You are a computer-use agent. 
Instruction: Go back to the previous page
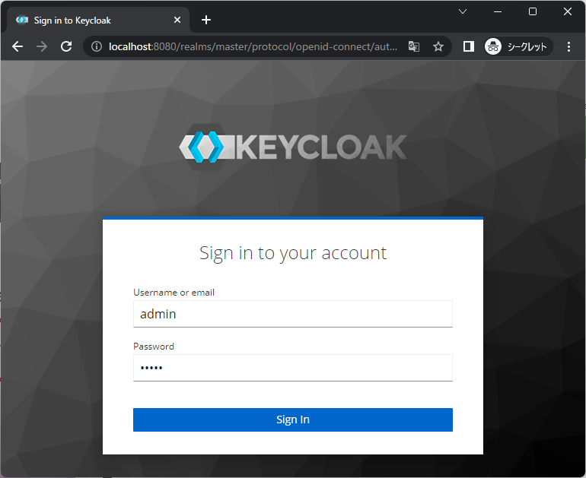[18, 46]
